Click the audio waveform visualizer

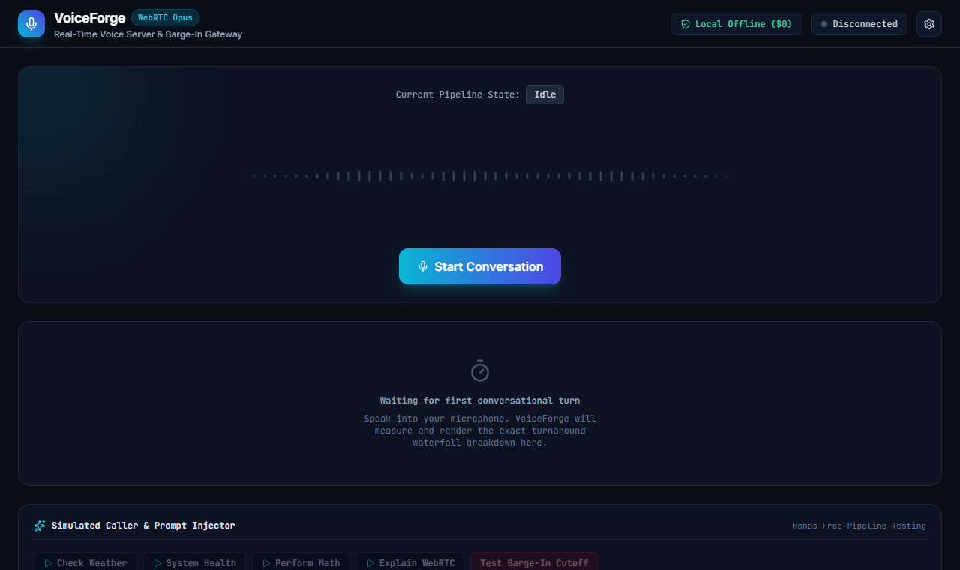485,176
